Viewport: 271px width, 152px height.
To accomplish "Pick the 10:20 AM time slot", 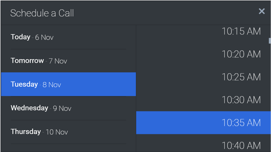I will (x=241, y=54).
